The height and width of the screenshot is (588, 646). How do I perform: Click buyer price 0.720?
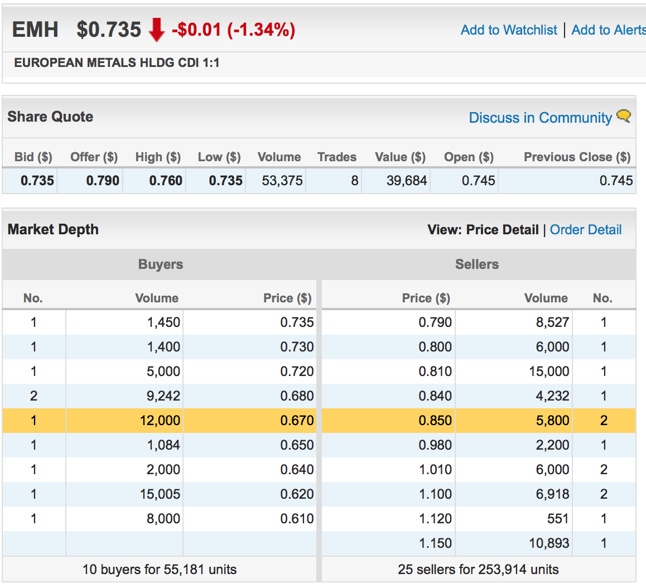(x=297, y=371)
